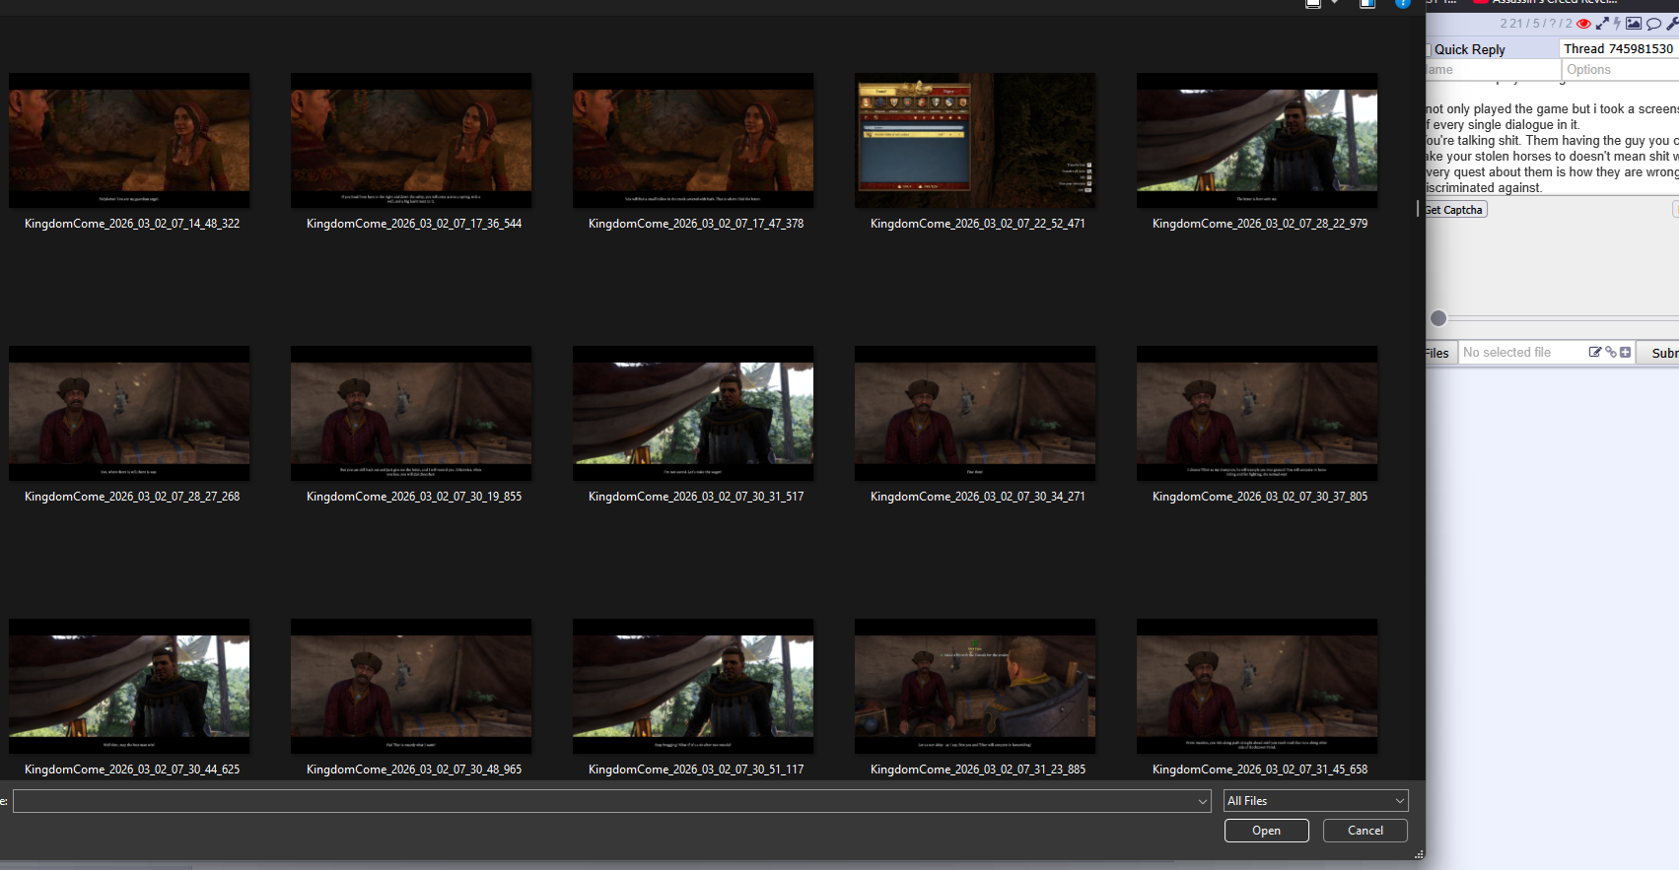Viewport: 1679px width, 870px height.
Task: Click the lightning bolt icon in thread header
Action: pos(1617,24)
